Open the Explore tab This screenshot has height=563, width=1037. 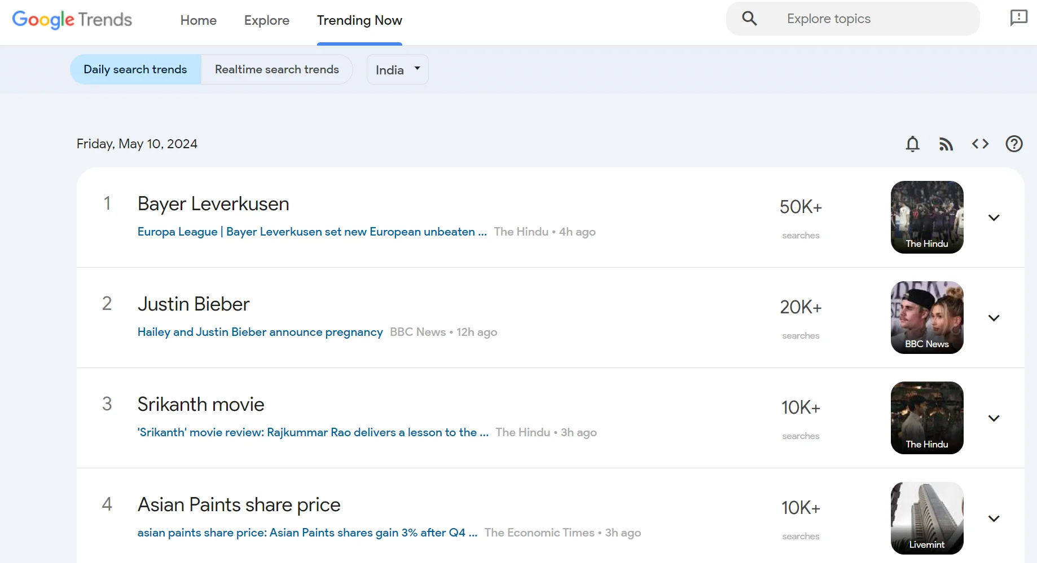[x=267, y=20]
